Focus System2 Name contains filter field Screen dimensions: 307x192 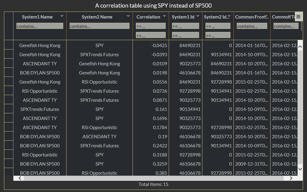click(x=99, y=26)
